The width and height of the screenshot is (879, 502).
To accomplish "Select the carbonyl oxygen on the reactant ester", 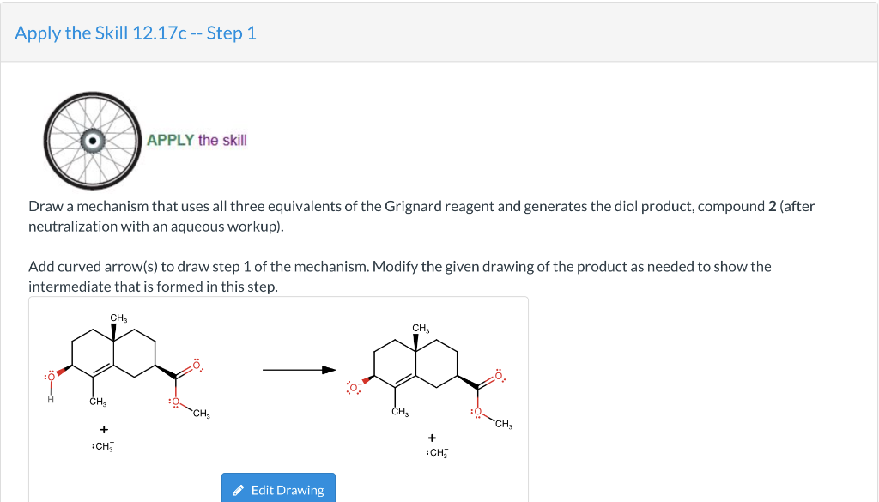I will [x=197, y=366].
